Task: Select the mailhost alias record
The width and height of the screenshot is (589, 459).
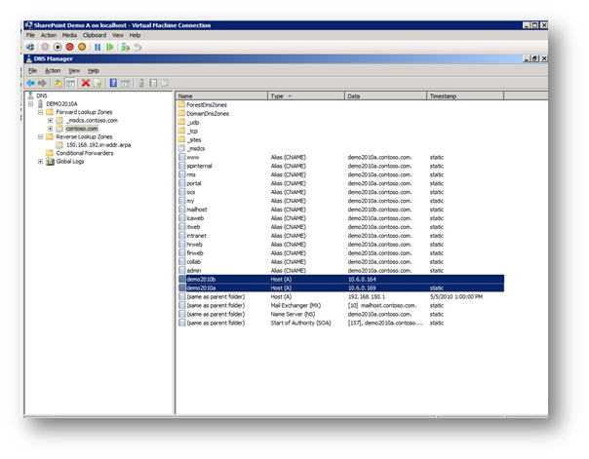Action: 197,210
